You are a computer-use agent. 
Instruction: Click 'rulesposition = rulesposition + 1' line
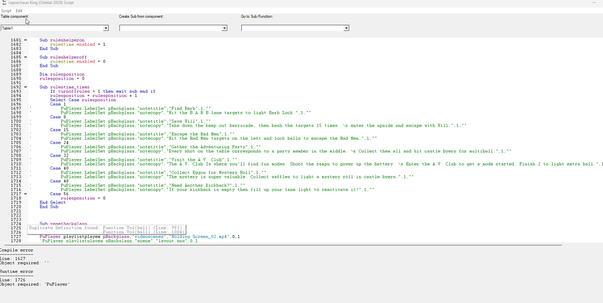coord(93,96)
